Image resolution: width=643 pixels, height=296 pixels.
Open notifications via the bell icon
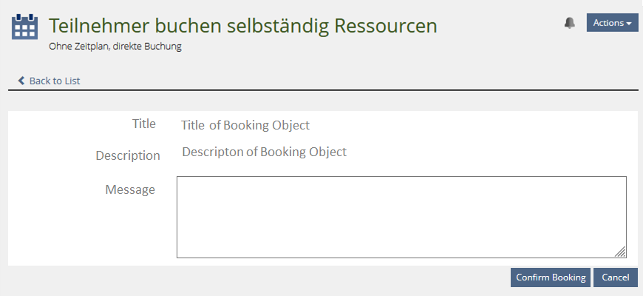point(569,23)
